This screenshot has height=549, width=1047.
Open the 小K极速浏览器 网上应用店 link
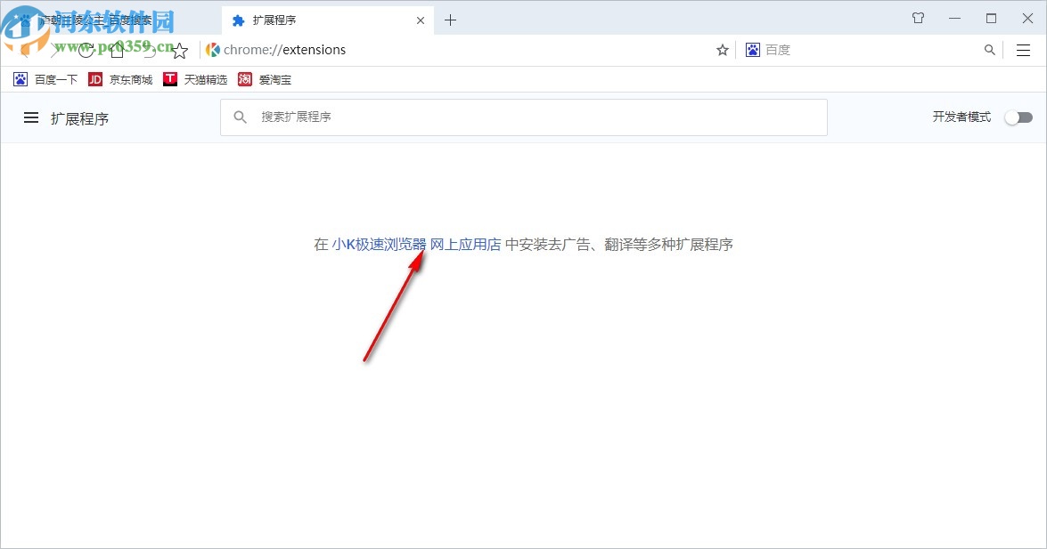[414, 244]
